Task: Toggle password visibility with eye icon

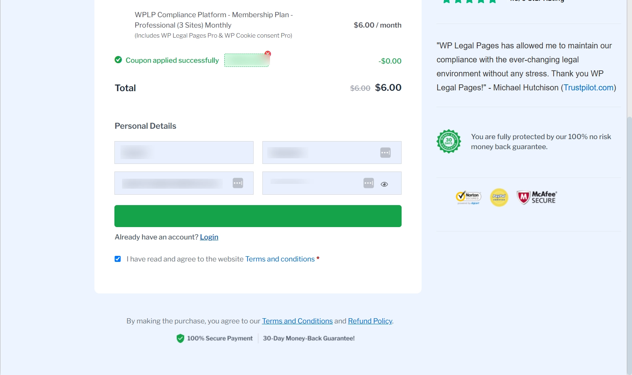Action: (x=384, y=184)
